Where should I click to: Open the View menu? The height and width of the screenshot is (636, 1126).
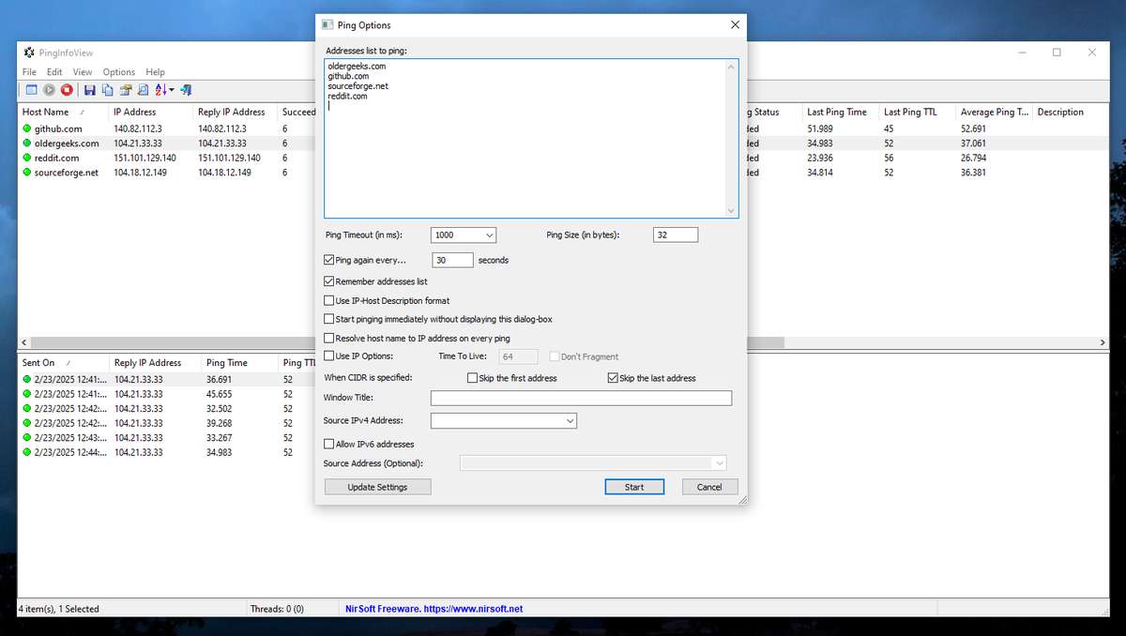pos(83,72)
